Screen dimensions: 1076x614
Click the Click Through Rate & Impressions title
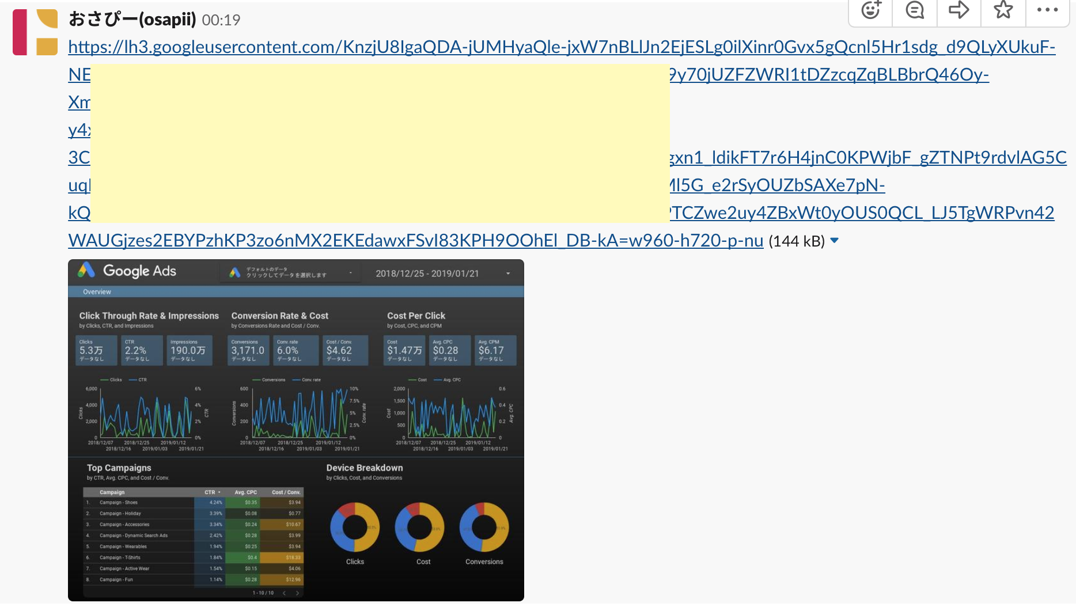[x=149, y=316]
